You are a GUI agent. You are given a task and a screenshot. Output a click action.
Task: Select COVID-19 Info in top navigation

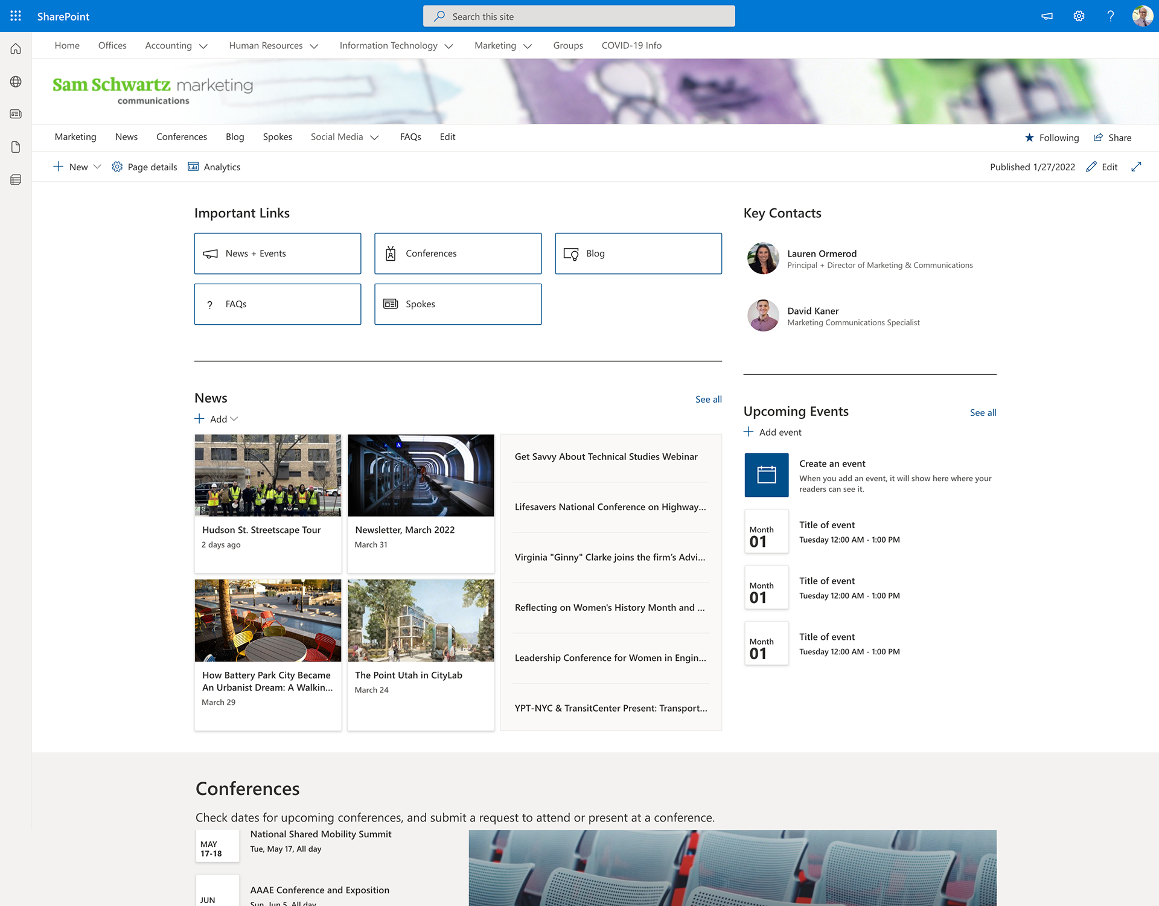click(x=631, y=45)
